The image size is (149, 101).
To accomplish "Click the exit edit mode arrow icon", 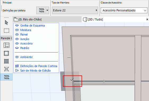I will coord(17,71).
